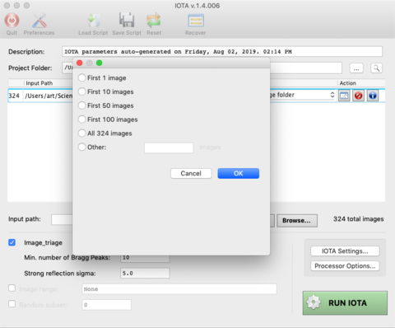Click the Browse... button
The image size is (395, 328).
pyautogui.click(x=297, y=221)
